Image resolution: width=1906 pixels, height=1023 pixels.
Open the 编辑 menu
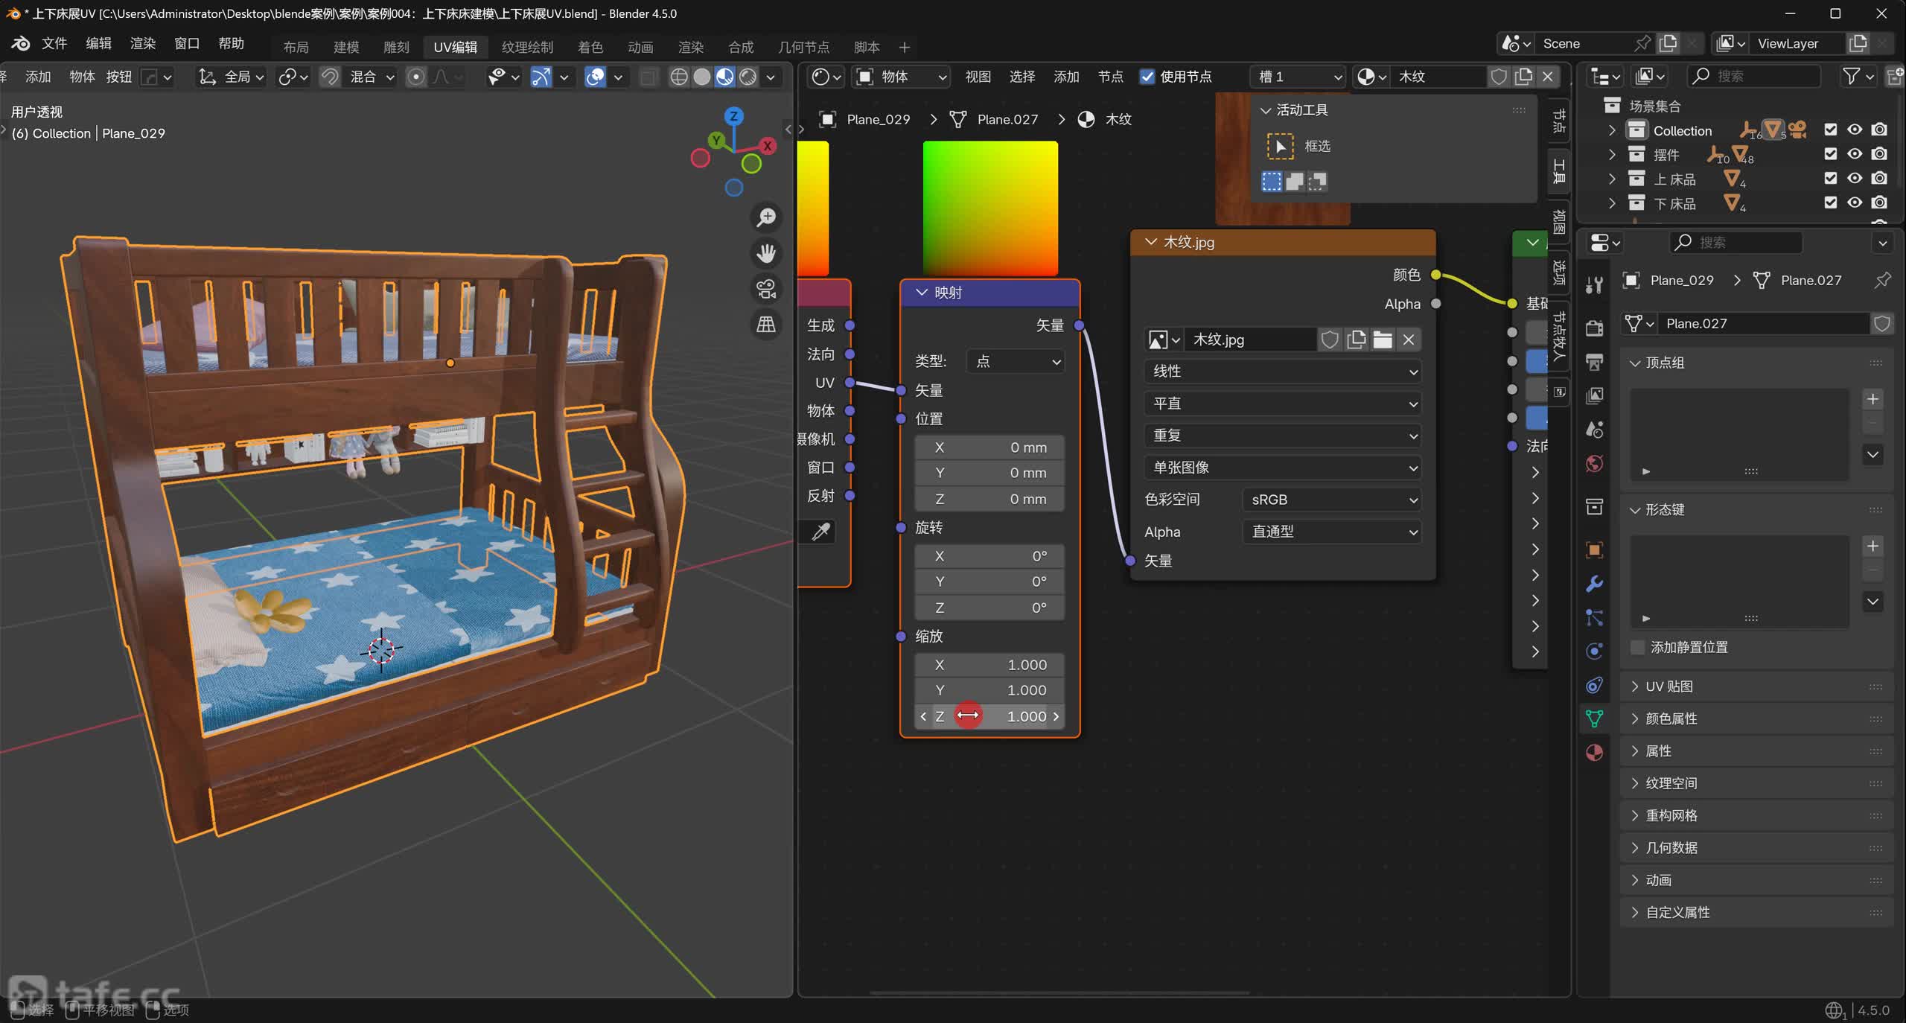tap(98, 43)
